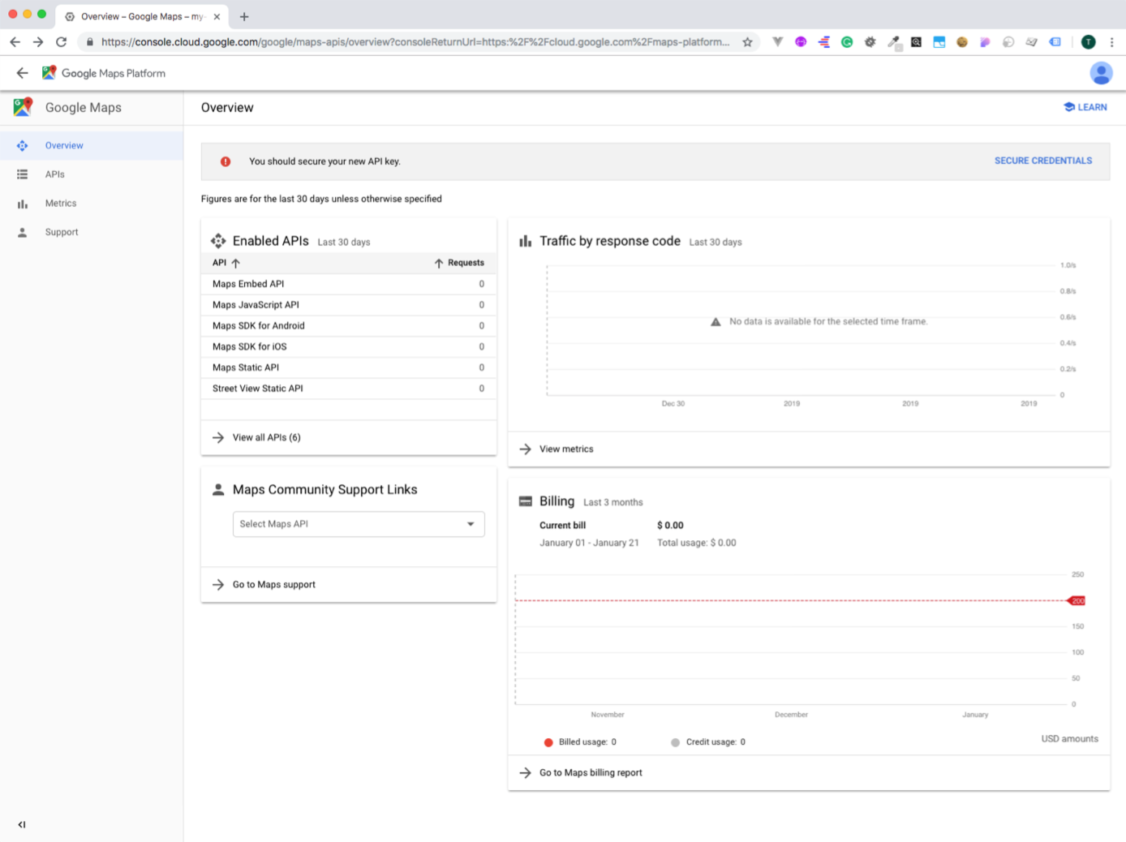The height and width of the screenshot is (842, 1126).
Task: Click the Enabled APIs header icon
Action: click(x=218, y=241)
